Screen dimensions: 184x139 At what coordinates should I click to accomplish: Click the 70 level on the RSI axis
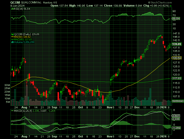pyautogui.click(x=174, y=15)
